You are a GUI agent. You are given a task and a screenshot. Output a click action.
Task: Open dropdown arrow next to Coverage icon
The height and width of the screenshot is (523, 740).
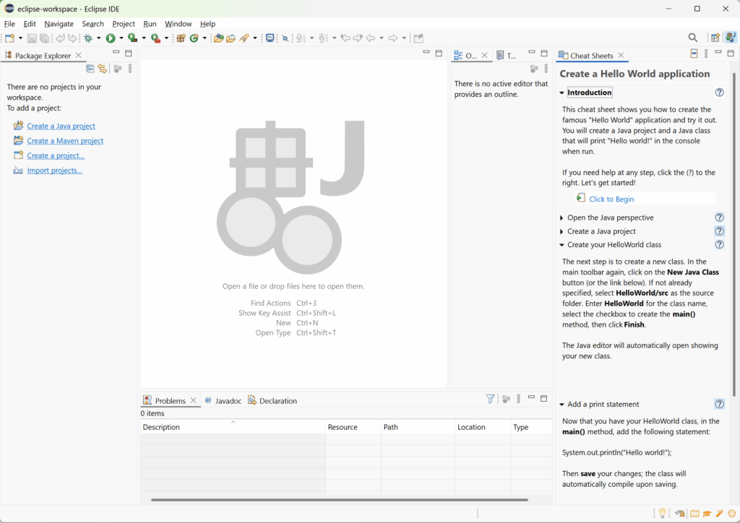[144, 38]
